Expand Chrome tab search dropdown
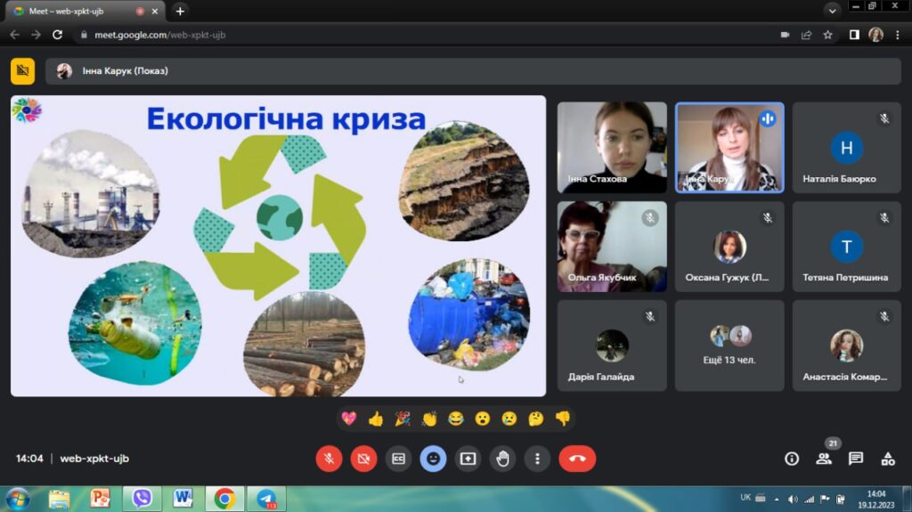The height and width of the screenshot is (512, 912). click(832, 11)
